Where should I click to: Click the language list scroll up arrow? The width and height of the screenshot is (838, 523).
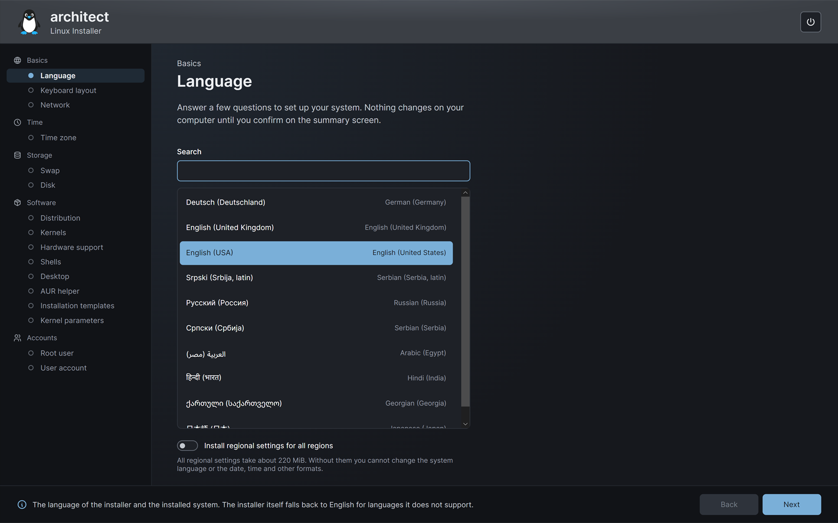click(465, 193)
